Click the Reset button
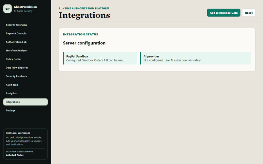The height and width of the screenshot is (164, 263). pos(249,13)
